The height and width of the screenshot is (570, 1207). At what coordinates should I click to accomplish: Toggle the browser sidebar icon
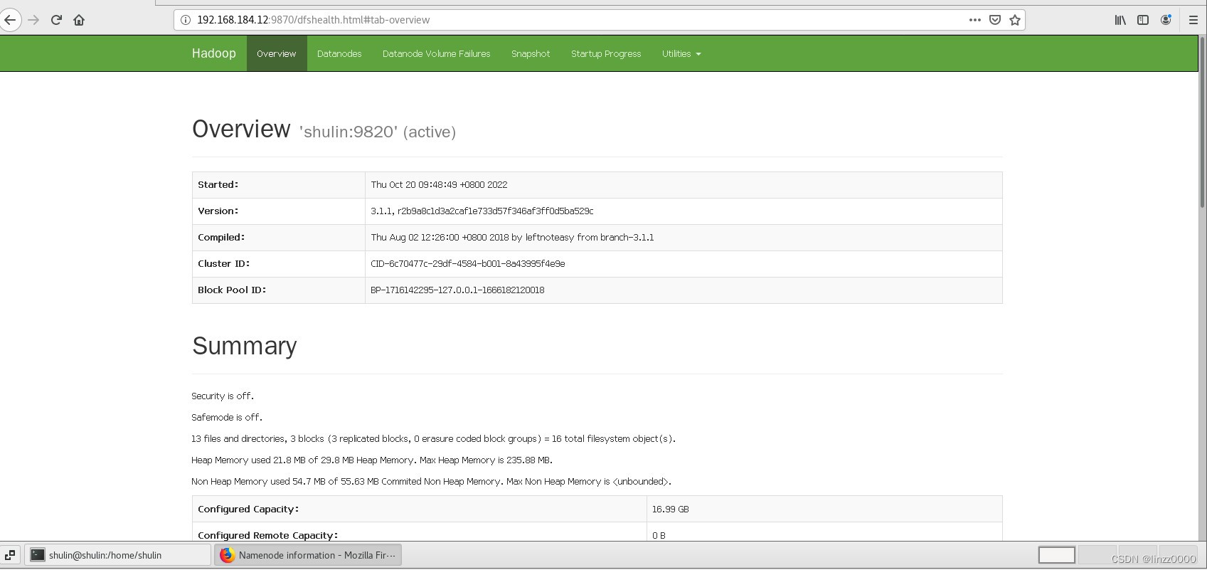click(x=1143, y=20)
